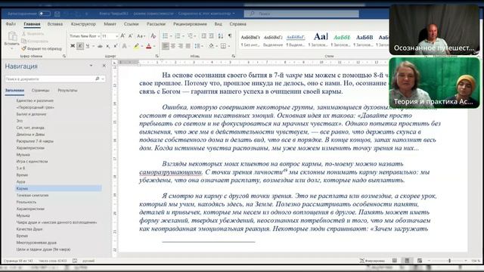Toggle Underline (Ч) formatting
The height and width of the screenshot is (272, 484).
(x=88, y=46)
